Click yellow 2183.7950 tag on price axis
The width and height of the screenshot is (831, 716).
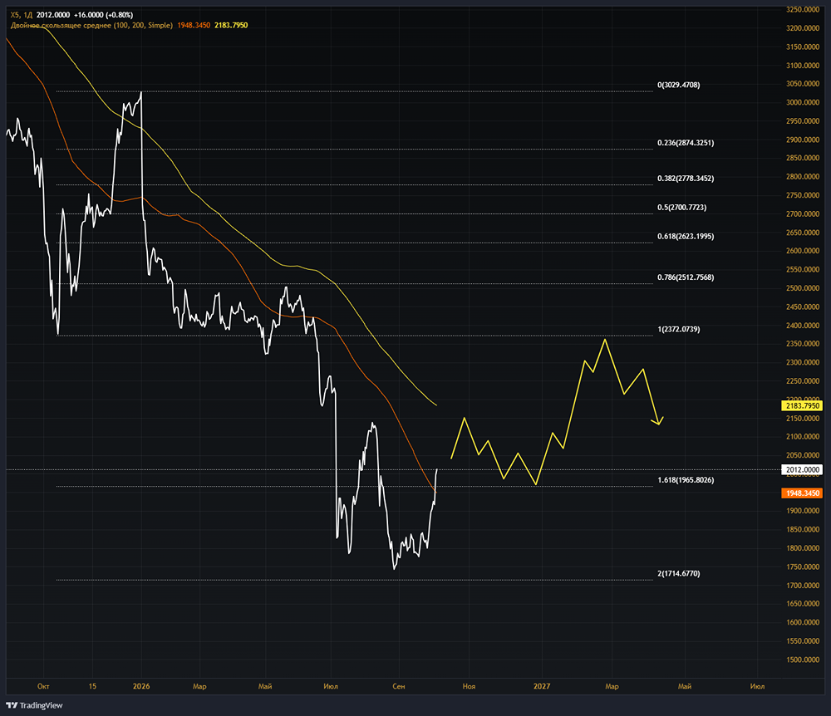pyautogui.click(x=803, y=405)
